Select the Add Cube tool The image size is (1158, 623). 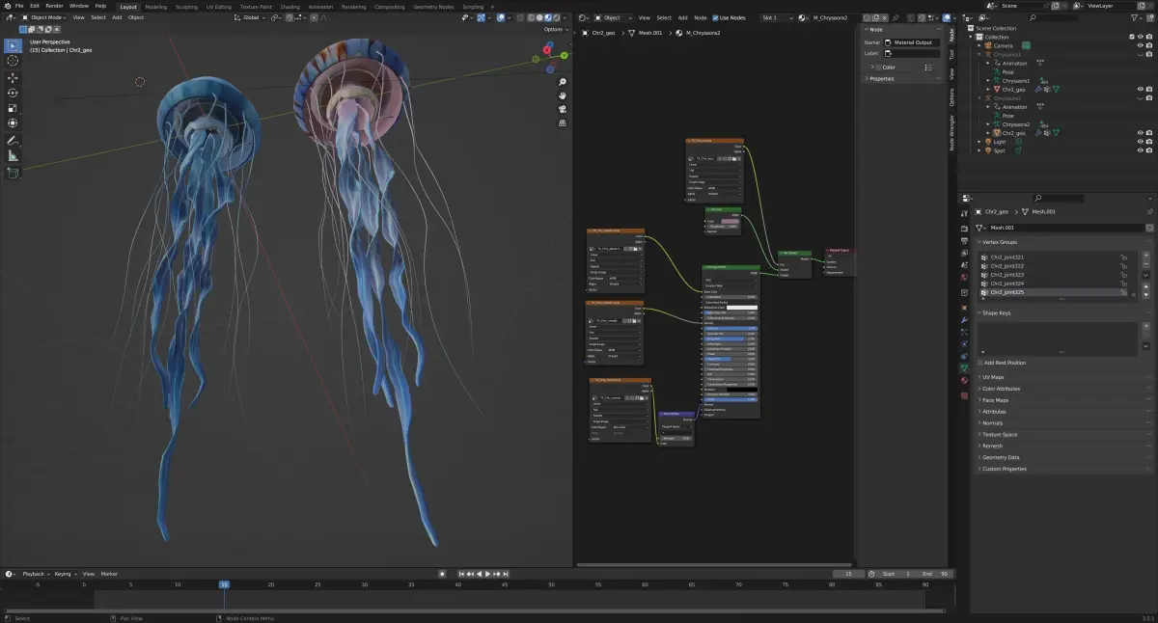(x=14, y=174)
